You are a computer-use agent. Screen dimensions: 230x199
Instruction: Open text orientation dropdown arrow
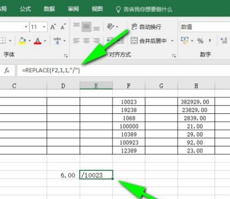click(x=117, y=27)
